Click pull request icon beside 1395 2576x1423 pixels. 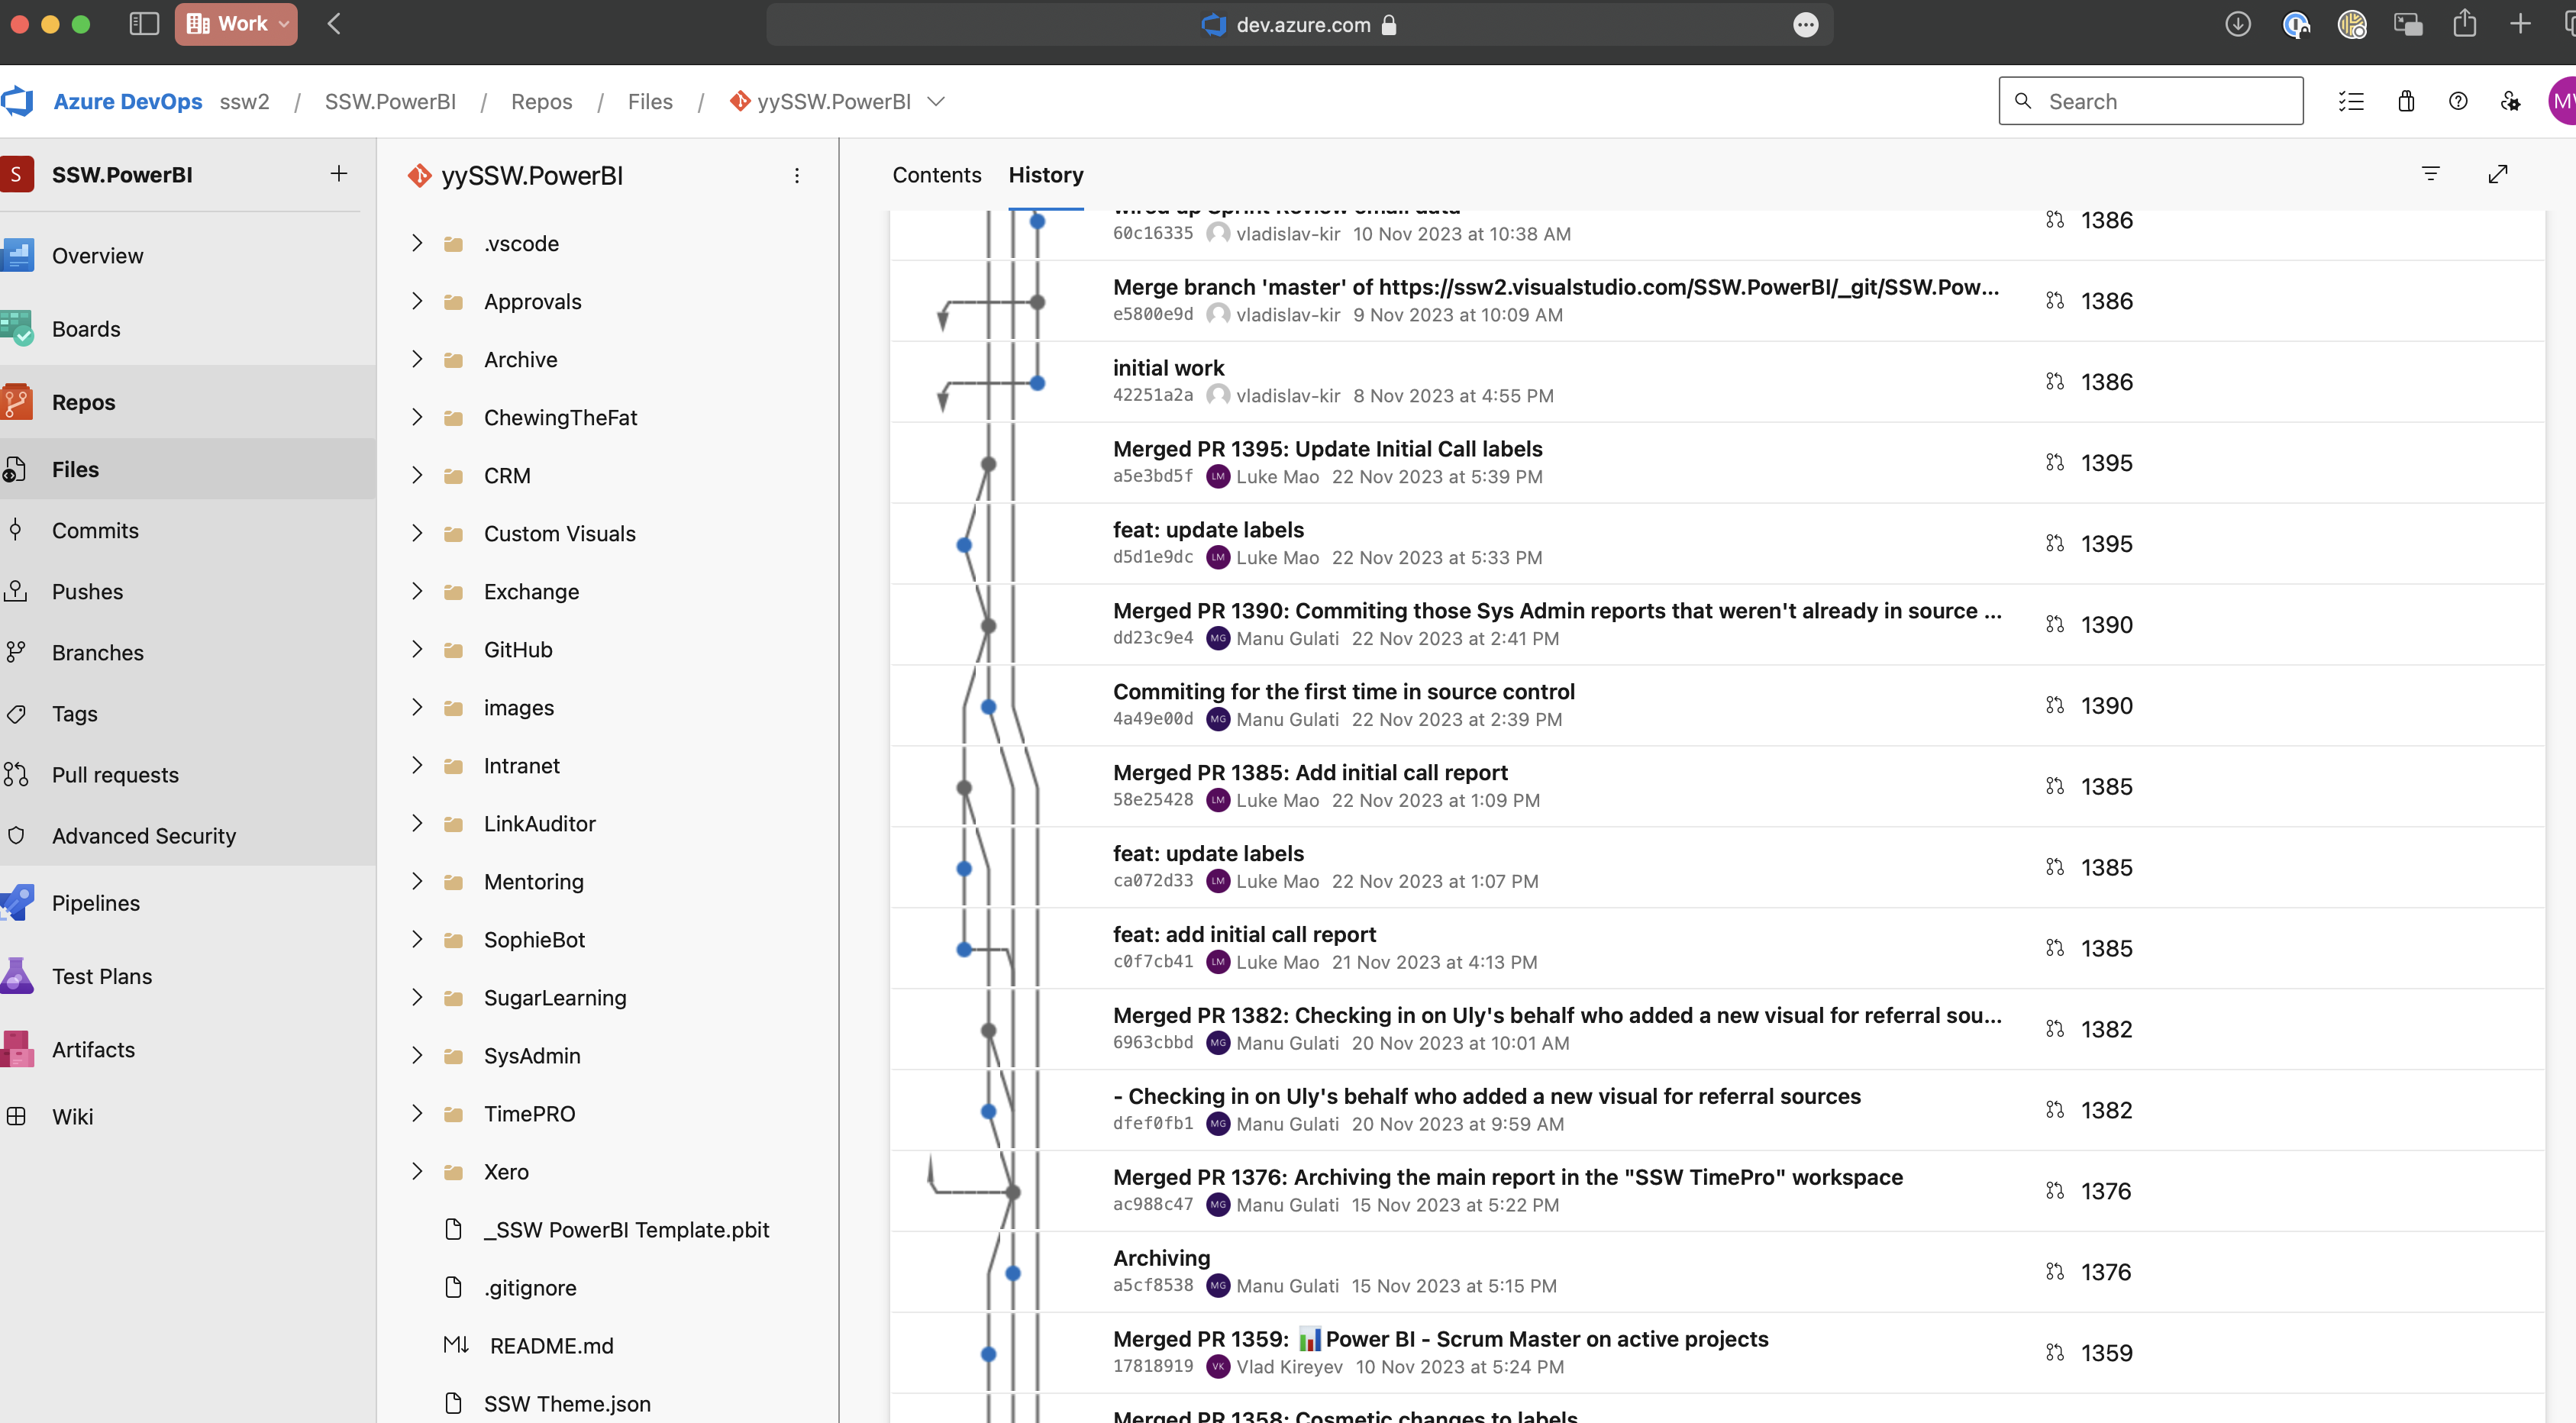[x=2054, y=462]
